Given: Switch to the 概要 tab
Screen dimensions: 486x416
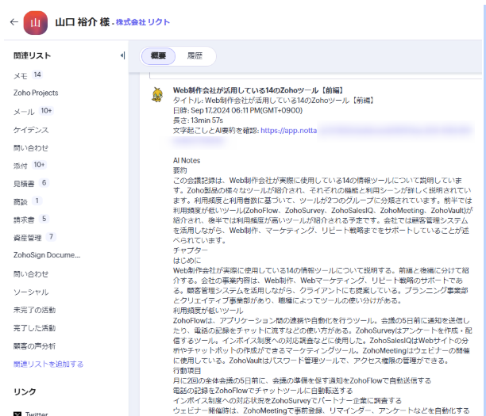Looking at the screenshot, I should tap(158, 56).
